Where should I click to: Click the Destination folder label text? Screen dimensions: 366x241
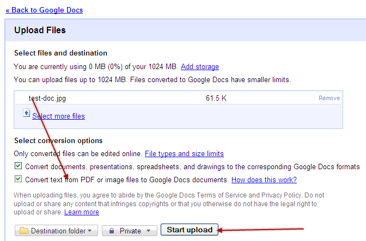(58, 231)
